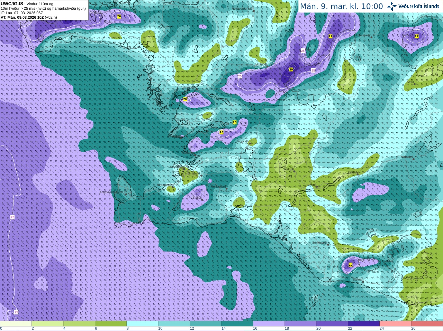Click the yellow 29 gust marker west of Hveravellir
Viewport: 443px width, 331px height.
click(330, 36)
